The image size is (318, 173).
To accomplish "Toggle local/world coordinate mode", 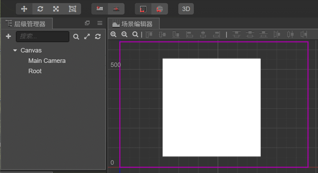I will point(143,9).
